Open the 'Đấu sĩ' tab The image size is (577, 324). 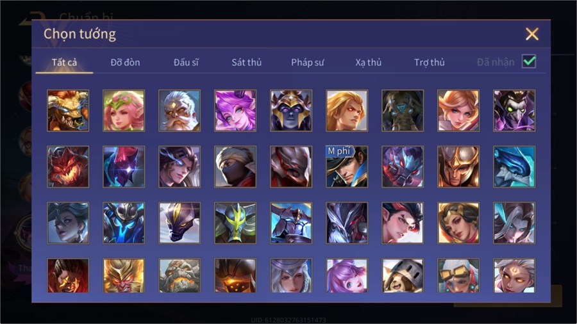pyautogui.click(x=186, y=63)
